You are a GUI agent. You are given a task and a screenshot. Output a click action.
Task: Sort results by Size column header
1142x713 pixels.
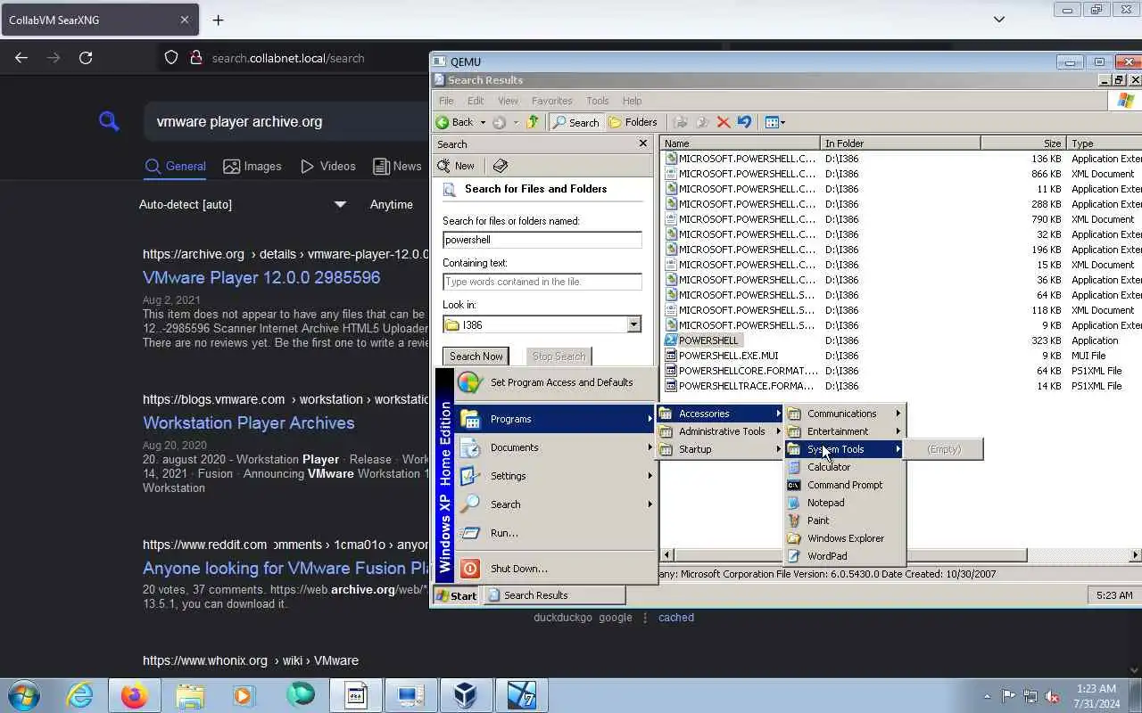(1023, 143)
